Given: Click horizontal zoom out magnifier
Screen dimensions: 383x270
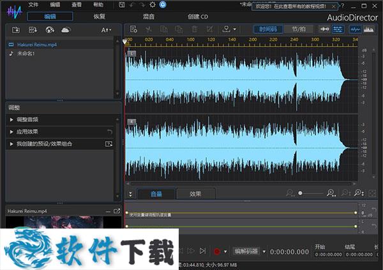Looking at the screenshot, I should click(x=290, y=193).
